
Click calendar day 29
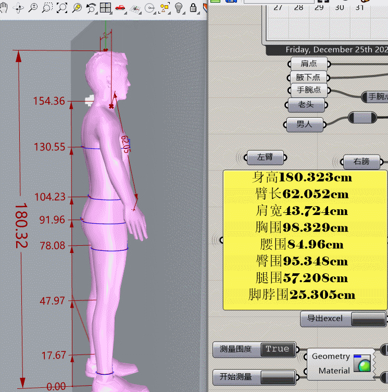[319, 7]
